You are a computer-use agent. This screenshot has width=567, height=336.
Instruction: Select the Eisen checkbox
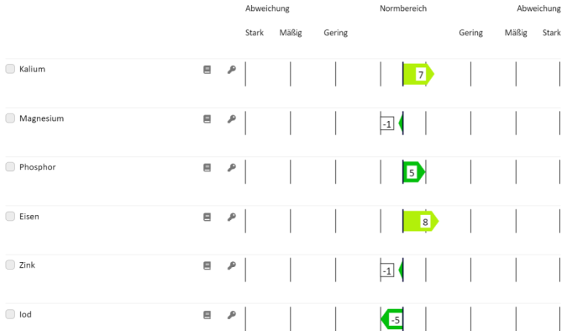[10, 217]
